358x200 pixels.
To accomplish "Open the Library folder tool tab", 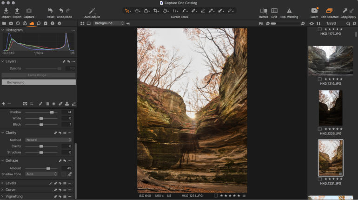I will tap(4, 23).
